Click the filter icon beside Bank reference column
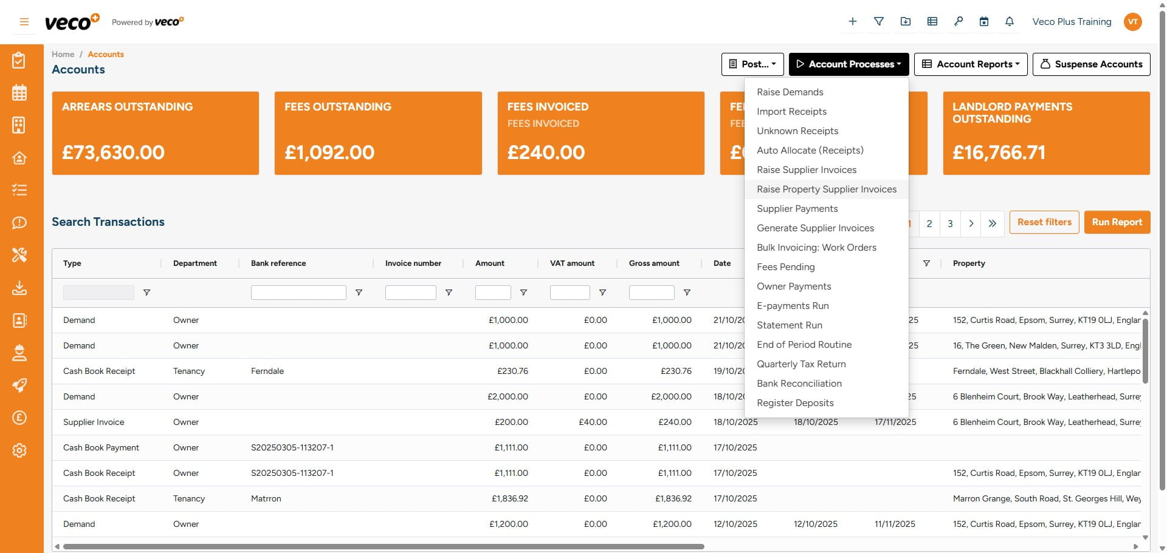Screen dimensions: 1167x553 pyautogui.click(x=359, y=292)
